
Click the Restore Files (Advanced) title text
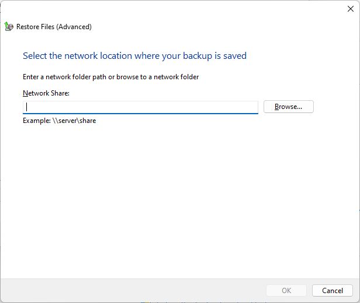(54, 27)
